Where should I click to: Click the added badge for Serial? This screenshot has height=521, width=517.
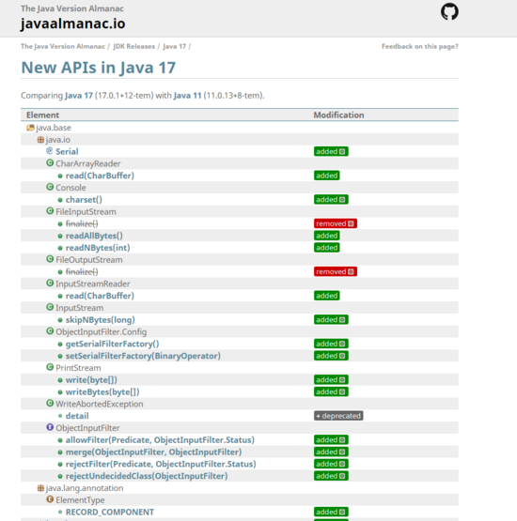(331, 151)
